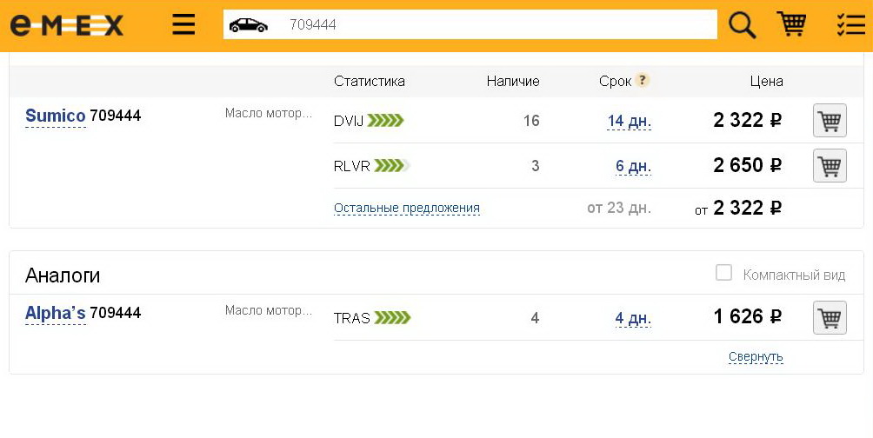Click the emex logo
Screen dimensions: 873x438
[67, 25]
